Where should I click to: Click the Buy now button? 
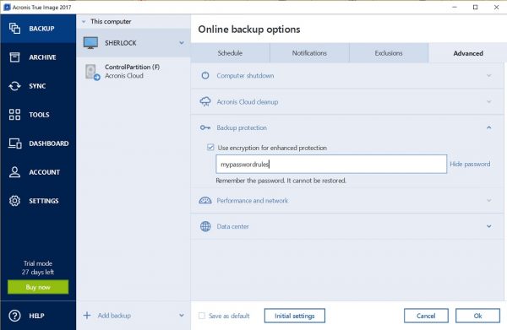pos(38,287)
